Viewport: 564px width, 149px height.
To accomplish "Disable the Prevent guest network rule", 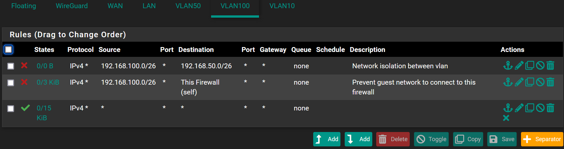I will (x=540, y=82).
